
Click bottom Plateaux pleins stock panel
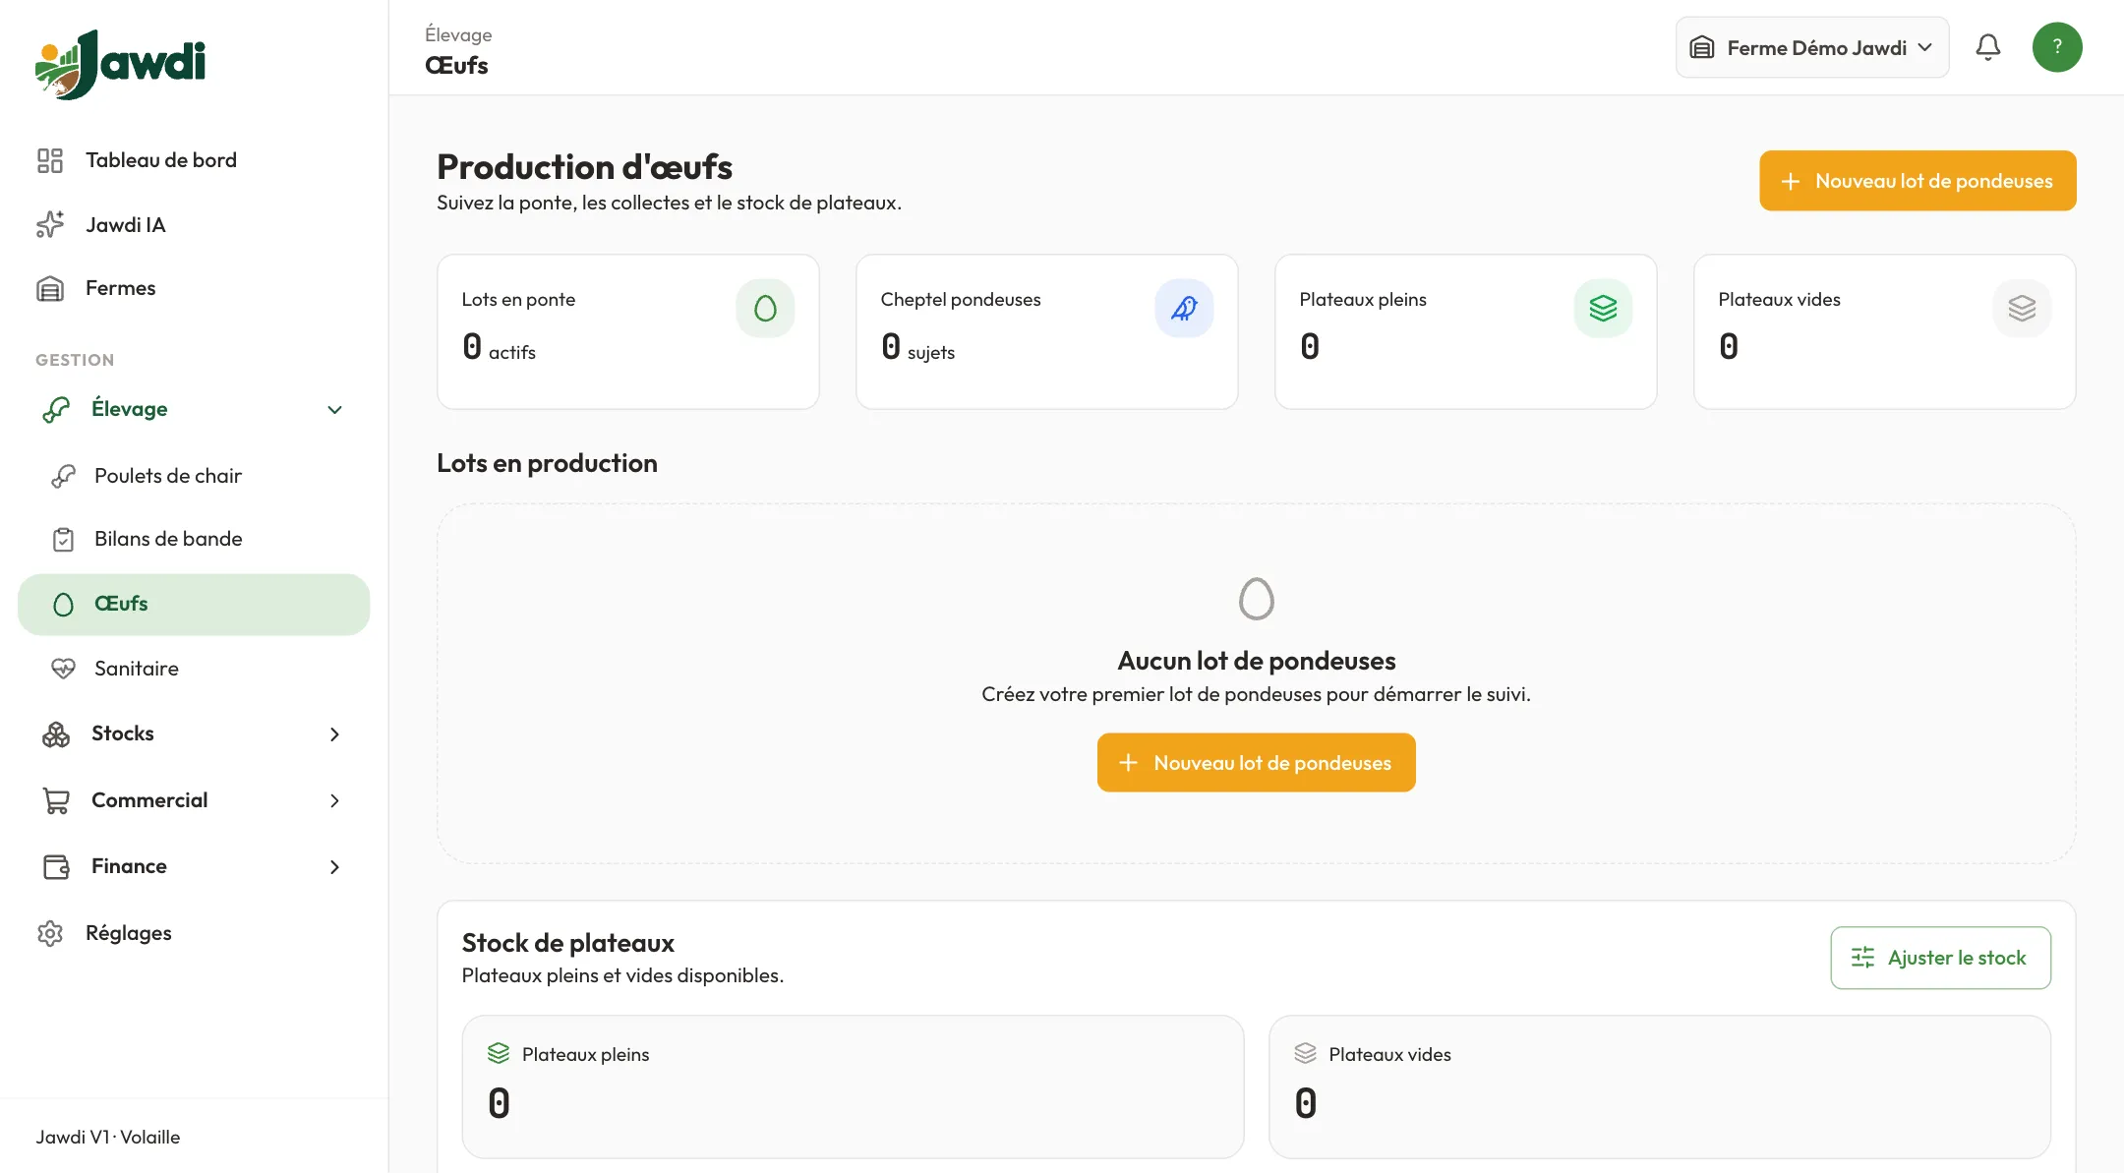[x=853, y=1087]
